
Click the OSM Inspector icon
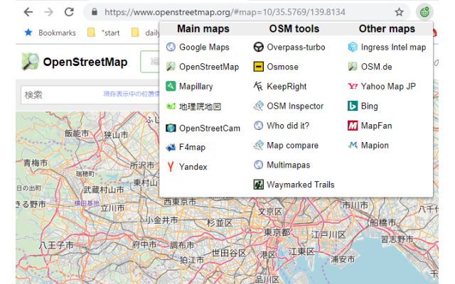(258, 106)
